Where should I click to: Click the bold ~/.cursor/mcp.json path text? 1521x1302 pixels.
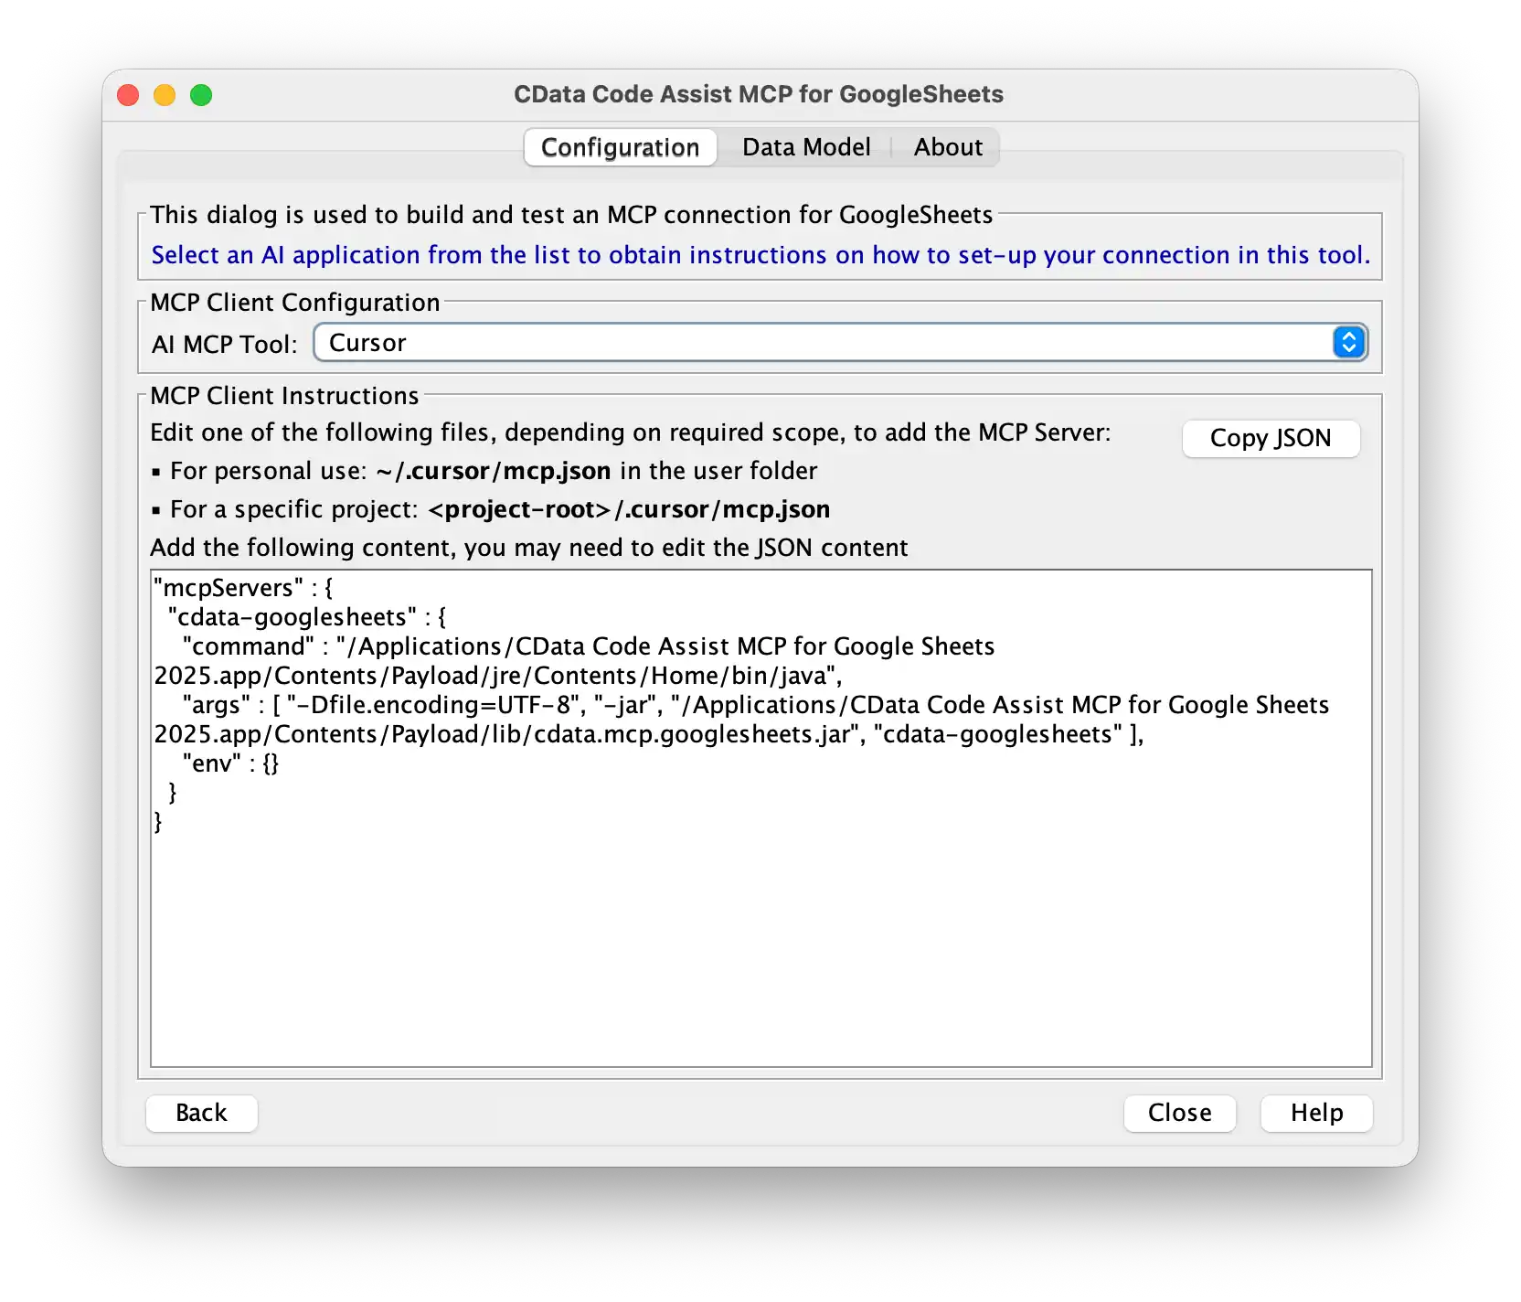495,471
